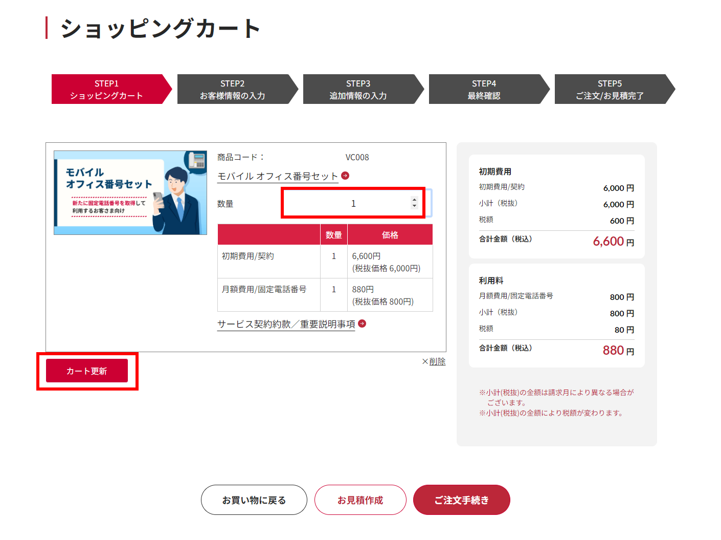Open the モバイル オフィス番号セット product link
The image size is (721, 540).
click(277, 176)
